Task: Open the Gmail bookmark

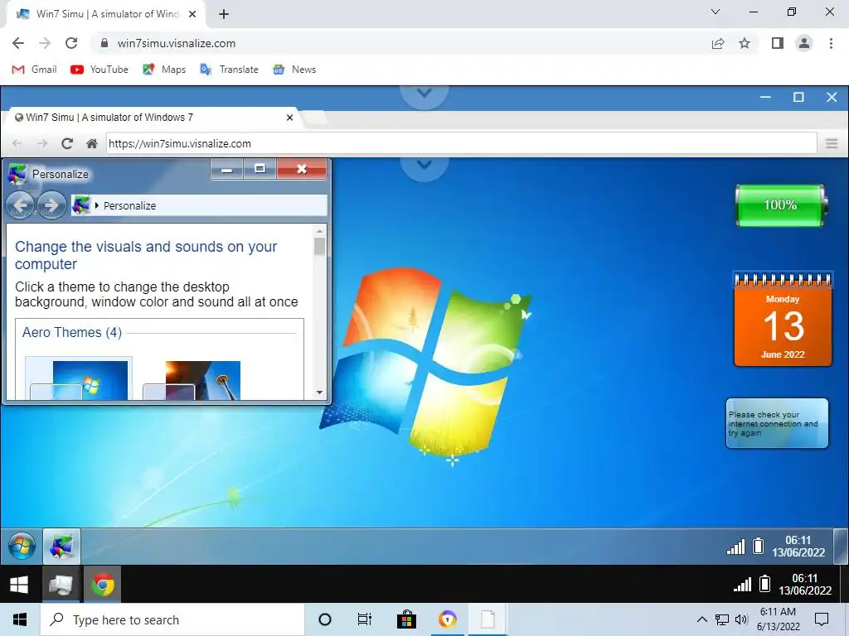Action: (35, 70)
